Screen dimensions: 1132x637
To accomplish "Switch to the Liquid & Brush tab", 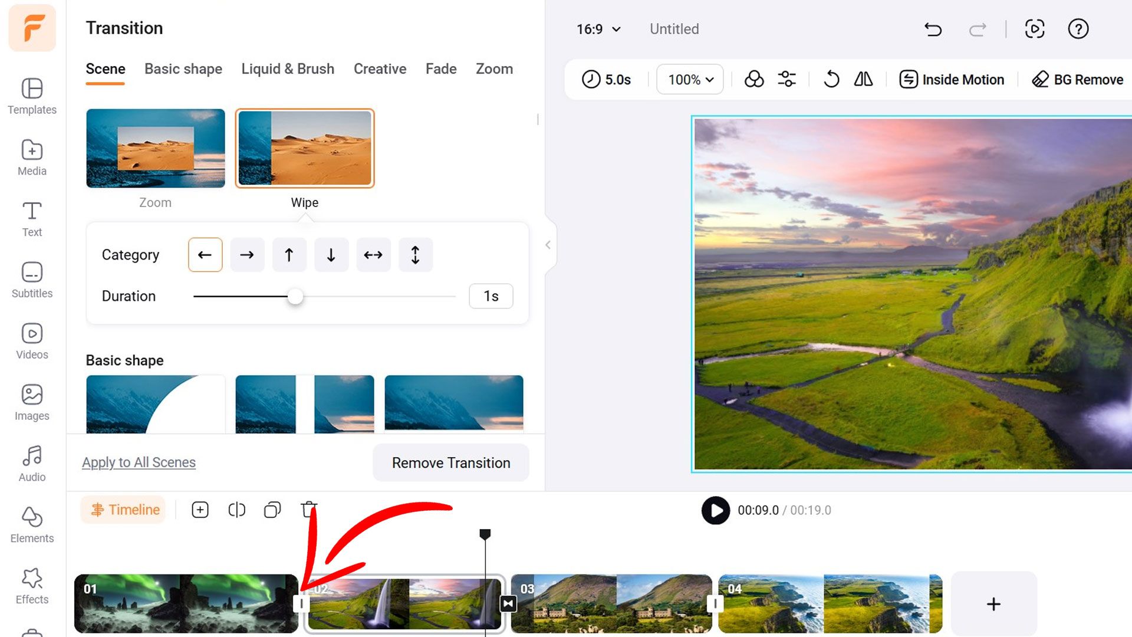I will tap(288, 69).
